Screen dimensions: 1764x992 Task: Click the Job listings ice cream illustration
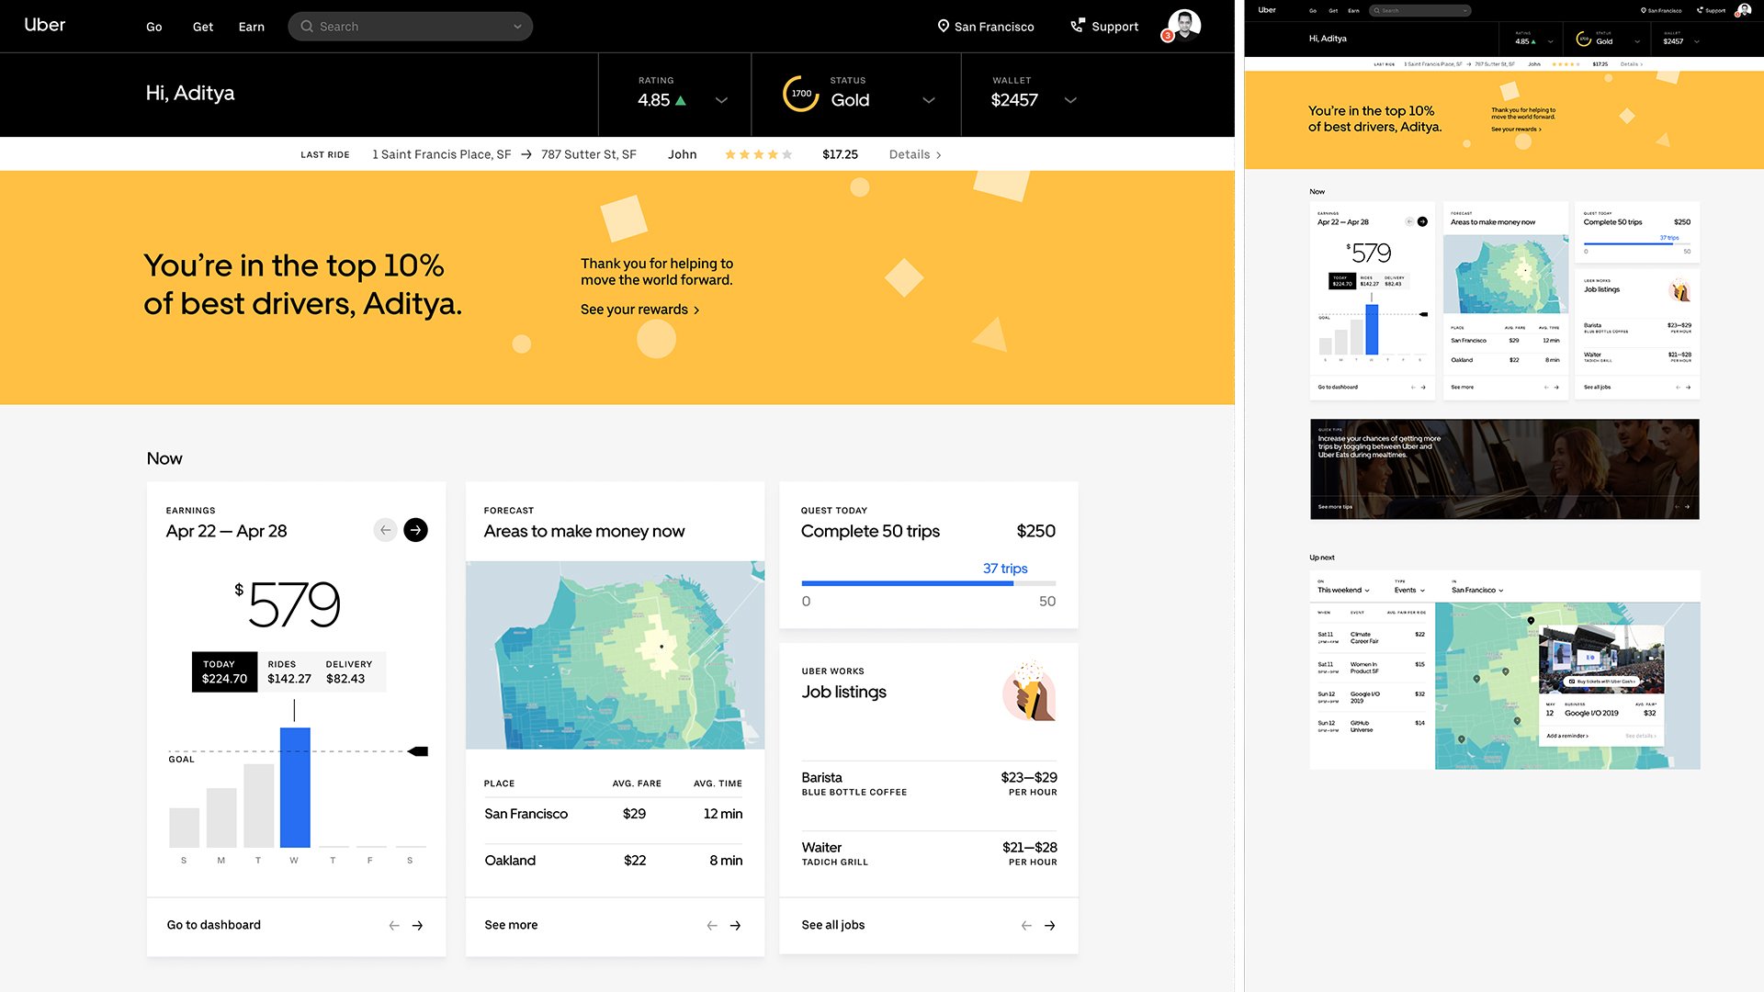click(1030, 691)
